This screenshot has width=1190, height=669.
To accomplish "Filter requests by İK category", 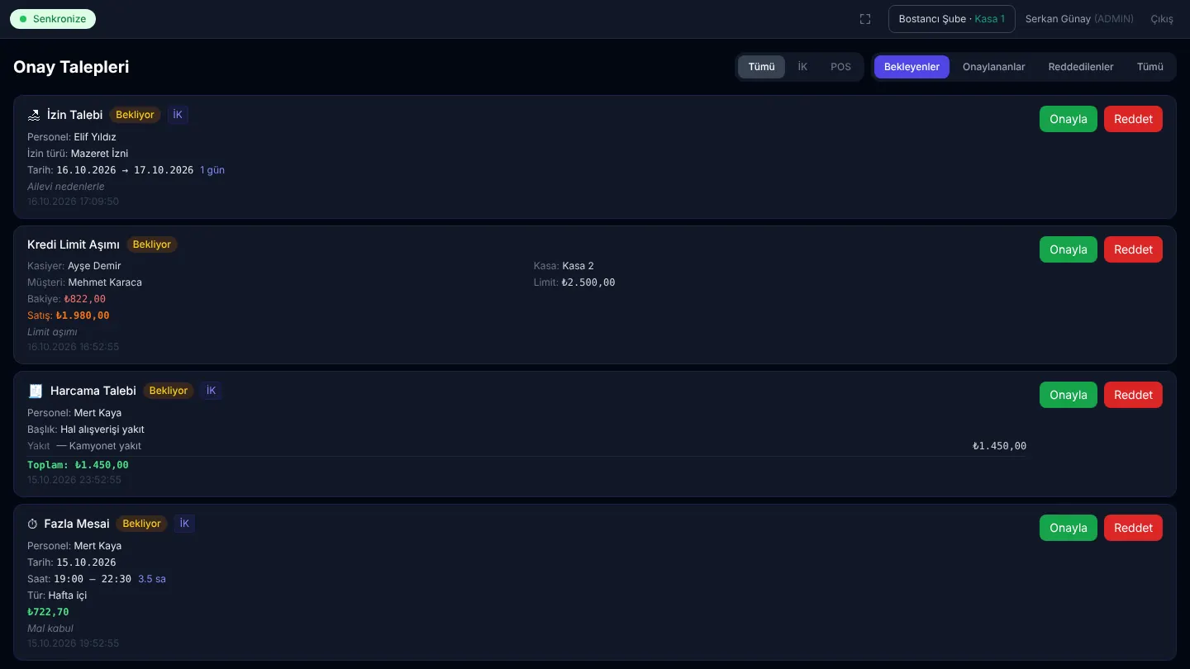I will (802, 67).
